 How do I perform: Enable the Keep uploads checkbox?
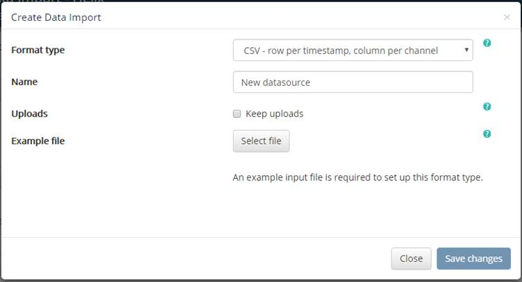[x=237, y=114]
